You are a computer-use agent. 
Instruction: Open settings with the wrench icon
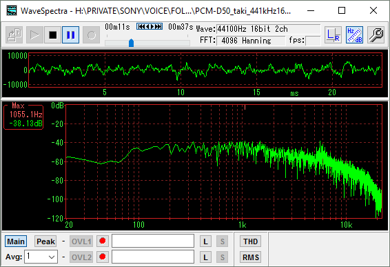(376, 35)
